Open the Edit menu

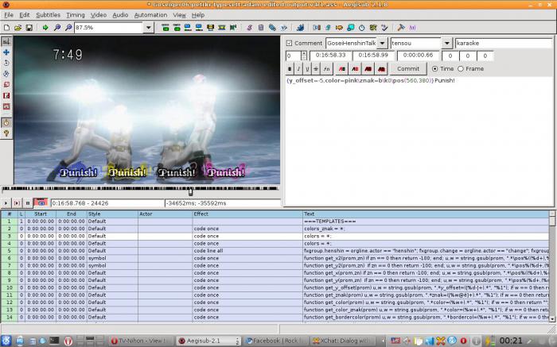(x=25, y=15)
